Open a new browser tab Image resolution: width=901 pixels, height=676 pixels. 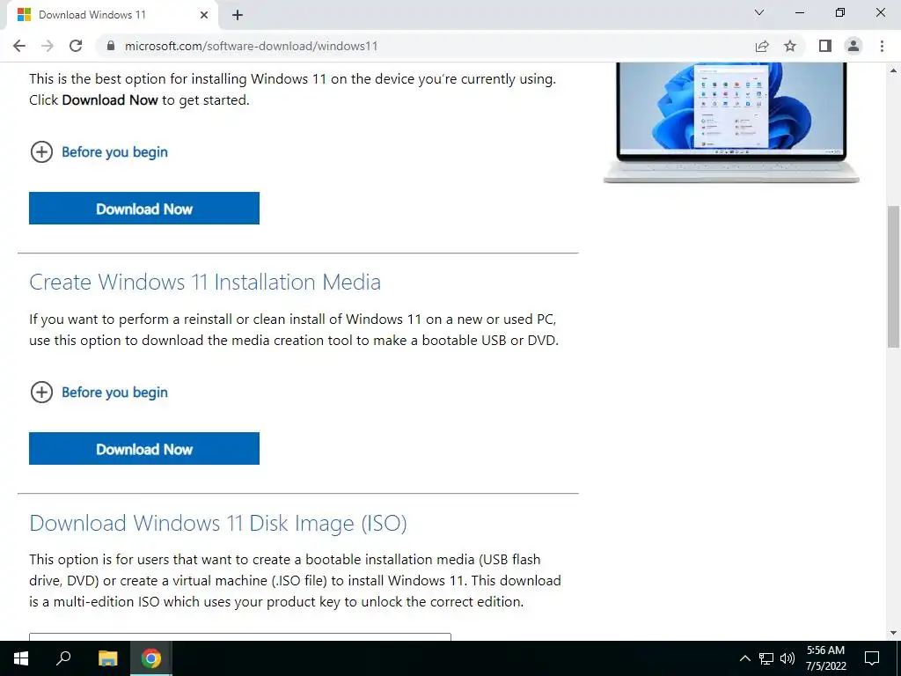pos(238,15)
